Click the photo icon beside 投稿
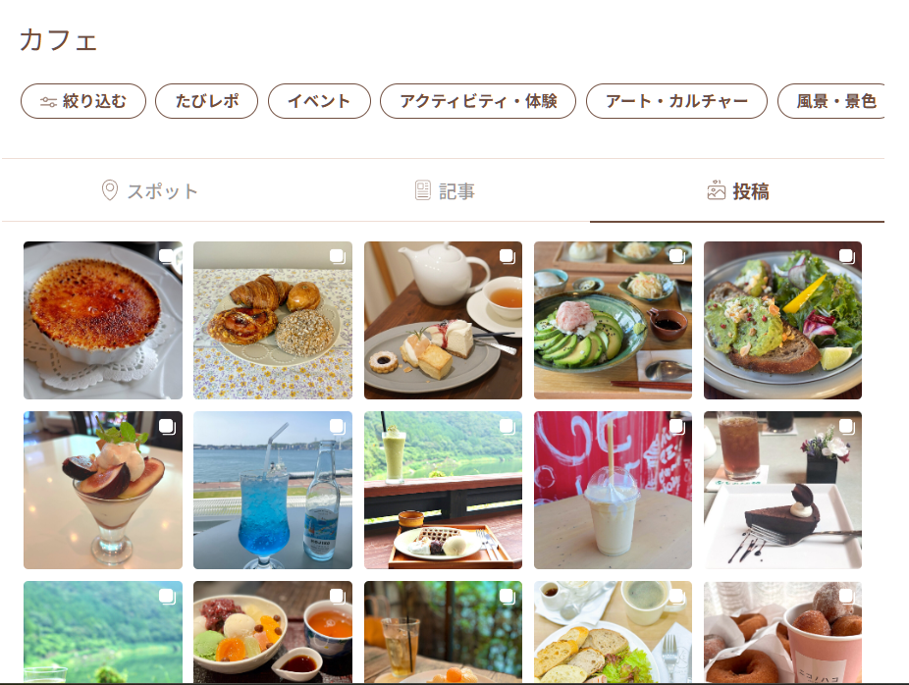Image resolution: width=909 pixels, height=685 pixels. click(x=717, y=190)
